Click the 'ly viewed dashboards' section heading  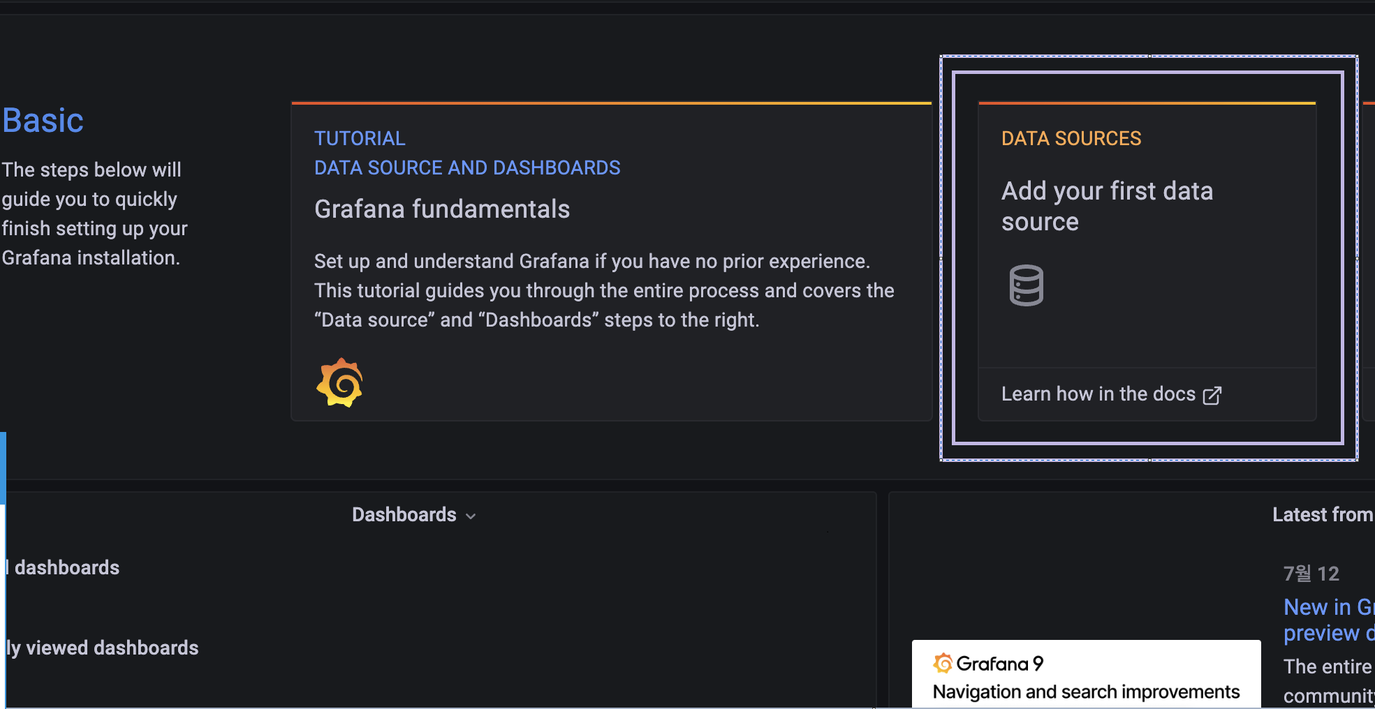click(102, 648)
